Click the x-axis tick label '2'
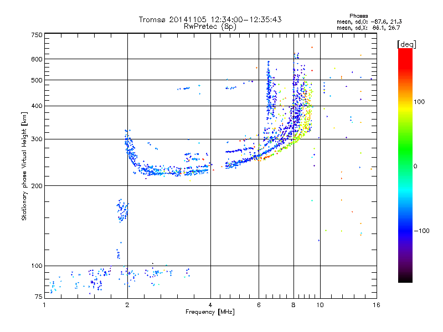443x332 pixels. (x=127, y=305)
